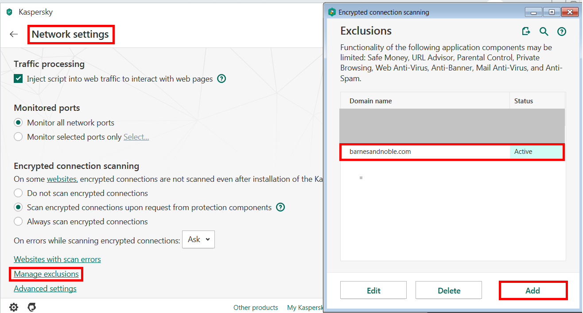Open Kaspersky settings gear at bottom left
This screenshot has height=313, width=583.
14,307
